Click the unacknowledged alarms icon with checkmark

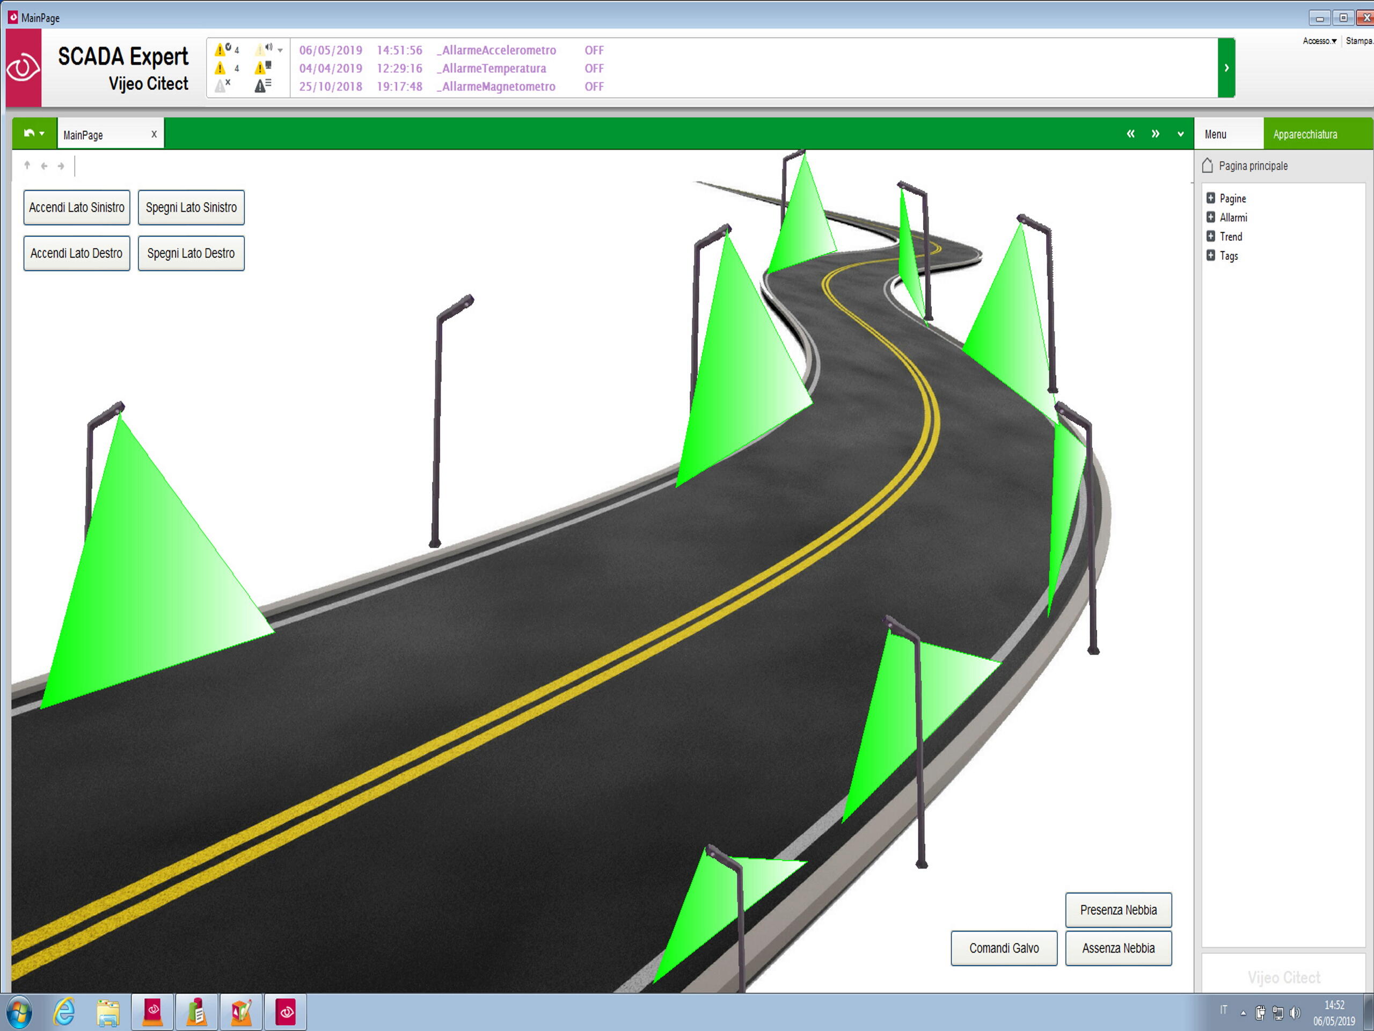click(x=222, y=50)
